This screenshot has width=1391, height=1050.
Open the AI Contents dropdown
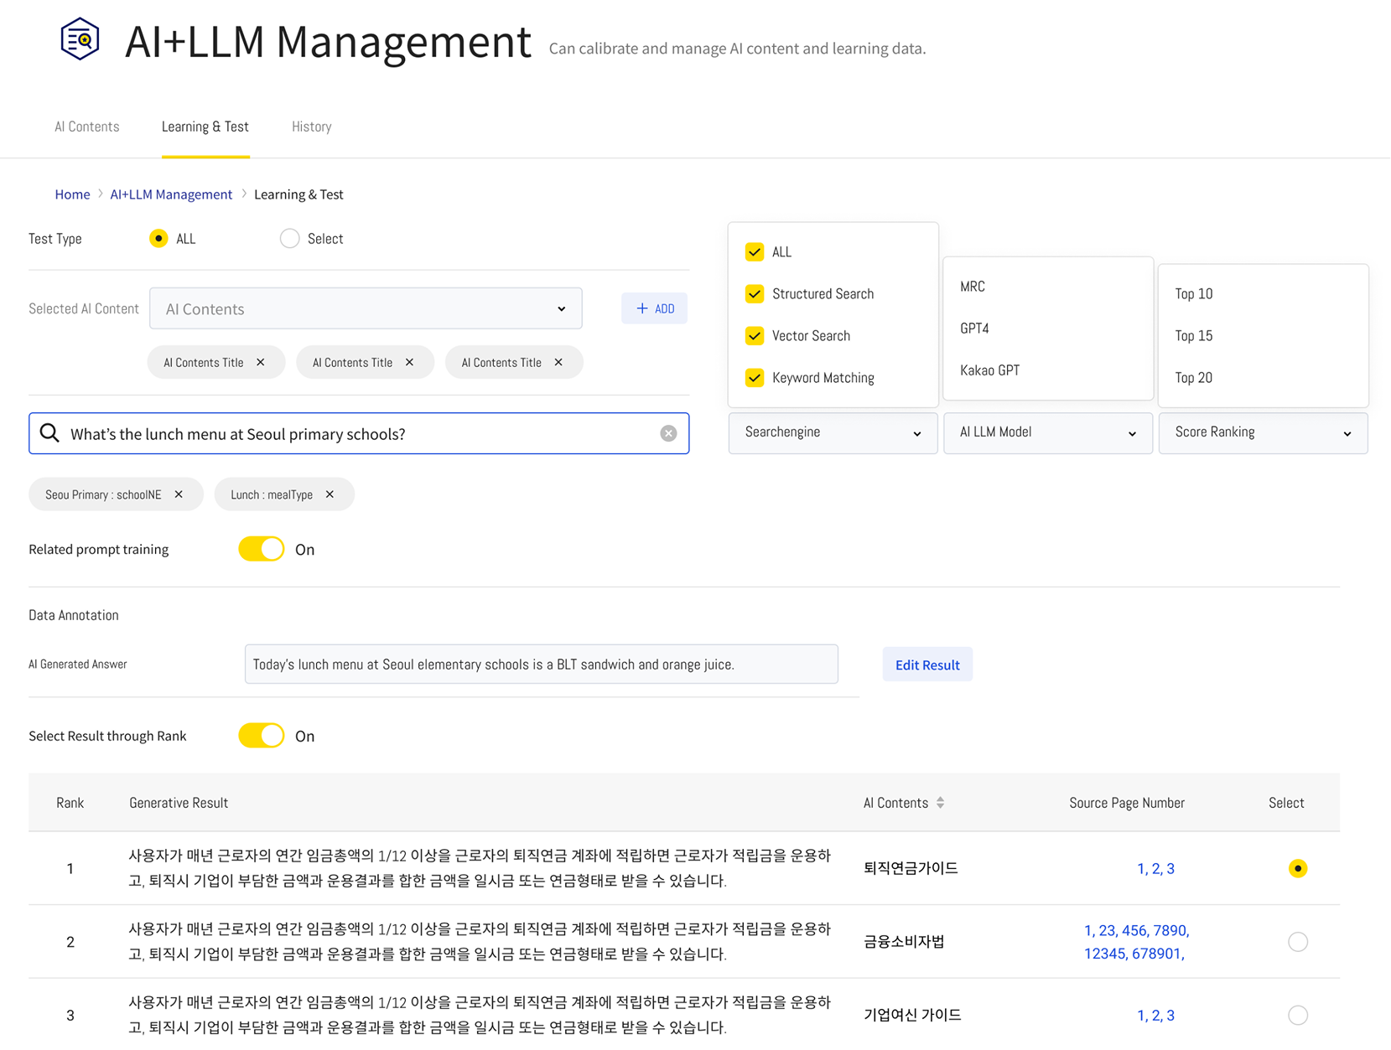coord(366,308)
